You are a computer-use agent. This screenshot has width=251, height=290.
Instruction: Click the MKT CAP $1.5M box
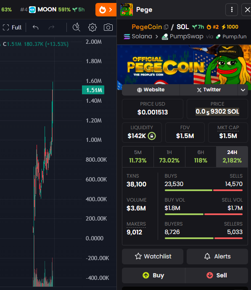[228, 133]
